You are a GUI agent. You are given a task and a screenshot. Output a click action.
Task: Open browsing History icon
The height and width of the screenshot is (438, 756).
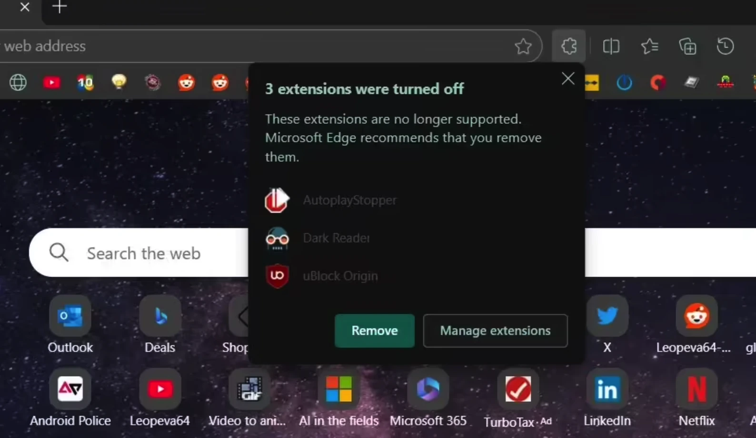[725, 46]
